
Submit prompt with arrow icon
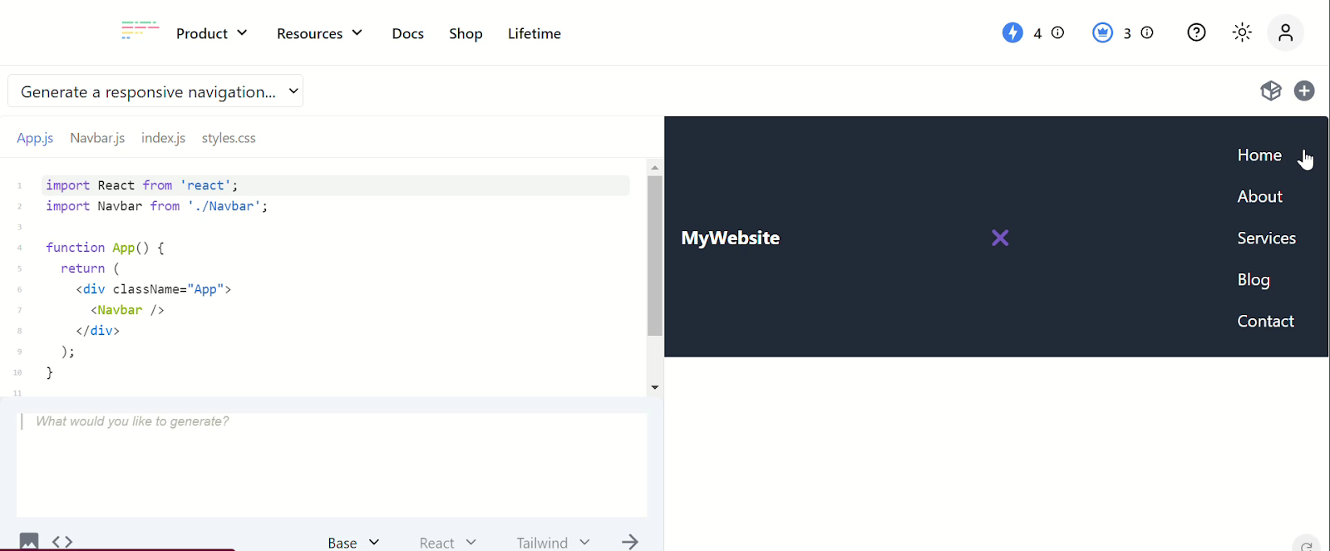pyautogui.click(x=630, y=542)
